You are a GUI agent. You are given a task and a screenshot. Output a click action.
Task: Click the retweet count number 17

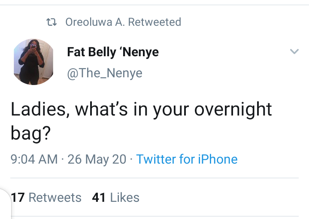click(18, 198)
